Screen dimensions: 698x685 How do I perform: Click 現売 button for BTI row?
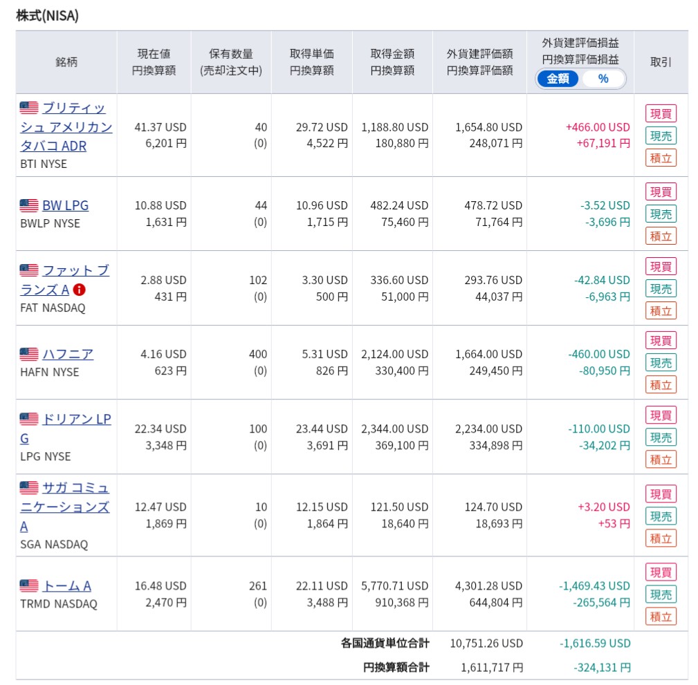point(661,135)
